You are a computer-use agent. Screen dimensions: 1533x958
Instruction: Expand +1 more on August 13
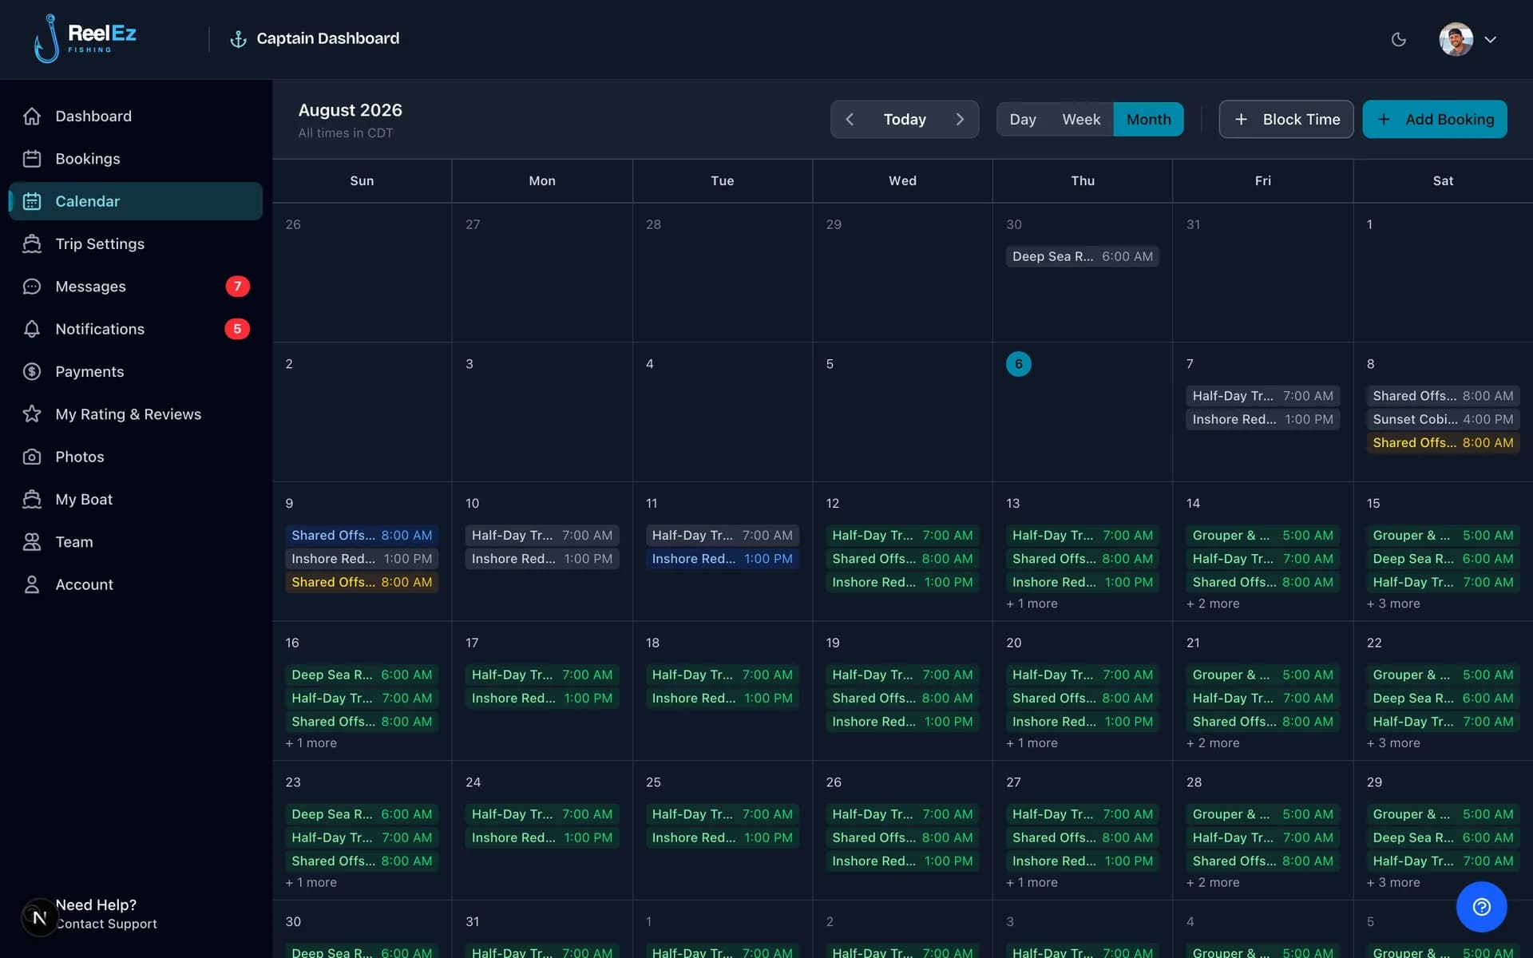click(1032, 604)
